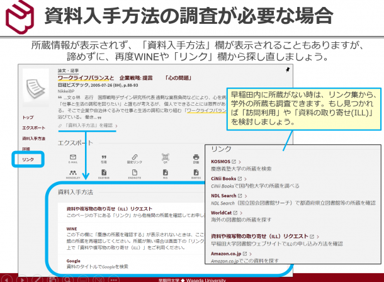
Task: Click 慶應義塾大学の所蔵を検索 description text
Action: pyautogui.click(x=241, y=169)
